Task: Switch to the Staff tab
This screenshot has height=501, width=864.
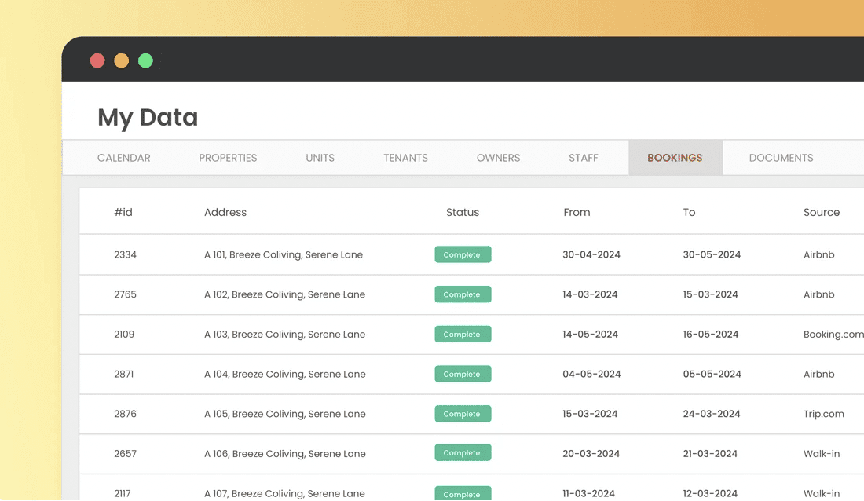Action: [583, 158]
